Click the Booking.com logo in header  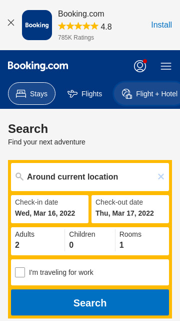38,66
